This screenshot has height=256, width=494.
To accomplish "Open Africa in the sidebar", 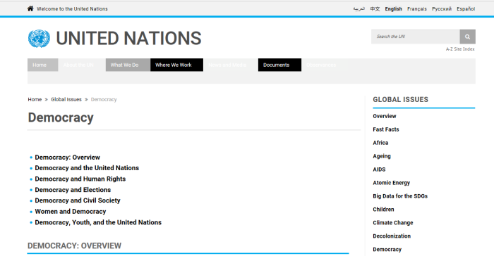I will click(x=380, y=143).
